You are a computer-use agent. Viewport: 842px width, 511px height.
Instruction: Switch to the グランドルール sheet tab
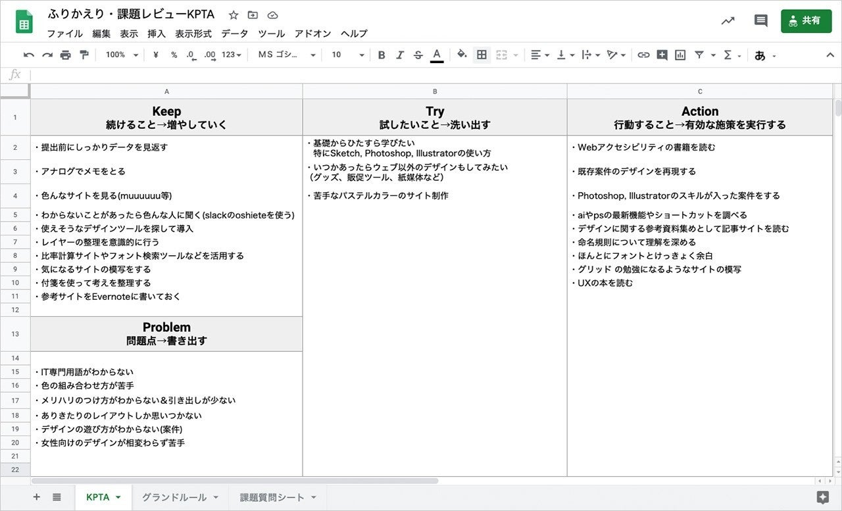click(174, 497)
